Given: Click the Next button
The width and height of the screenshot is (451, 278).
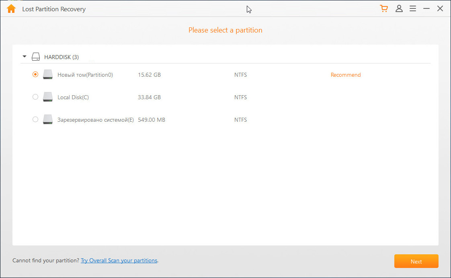Looking at the screenshot, I should point(416,261).
